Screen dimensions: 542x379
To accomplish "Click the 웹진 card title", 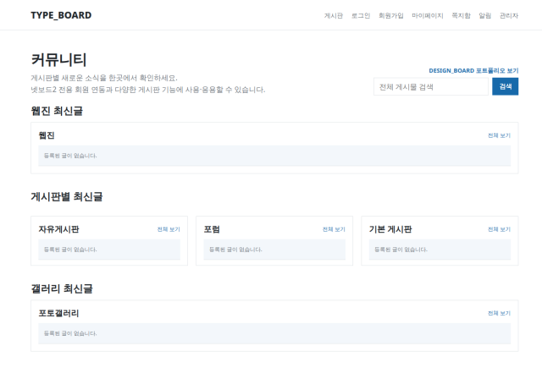I will pos(47,135).
